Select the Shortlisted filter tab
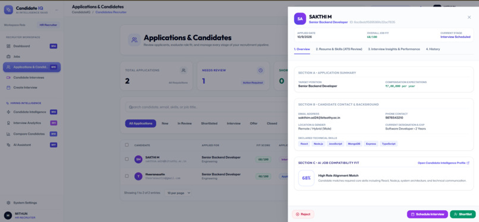 (x=209, y=123)
